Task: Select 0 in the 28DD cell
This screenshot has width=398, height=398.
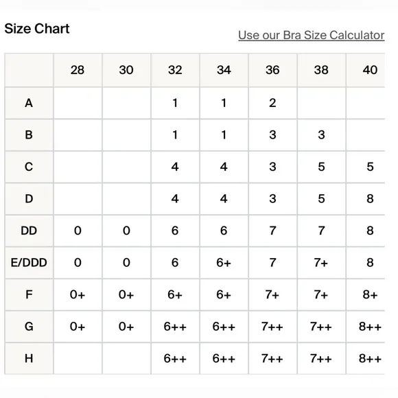Action: tap(78, 231)
